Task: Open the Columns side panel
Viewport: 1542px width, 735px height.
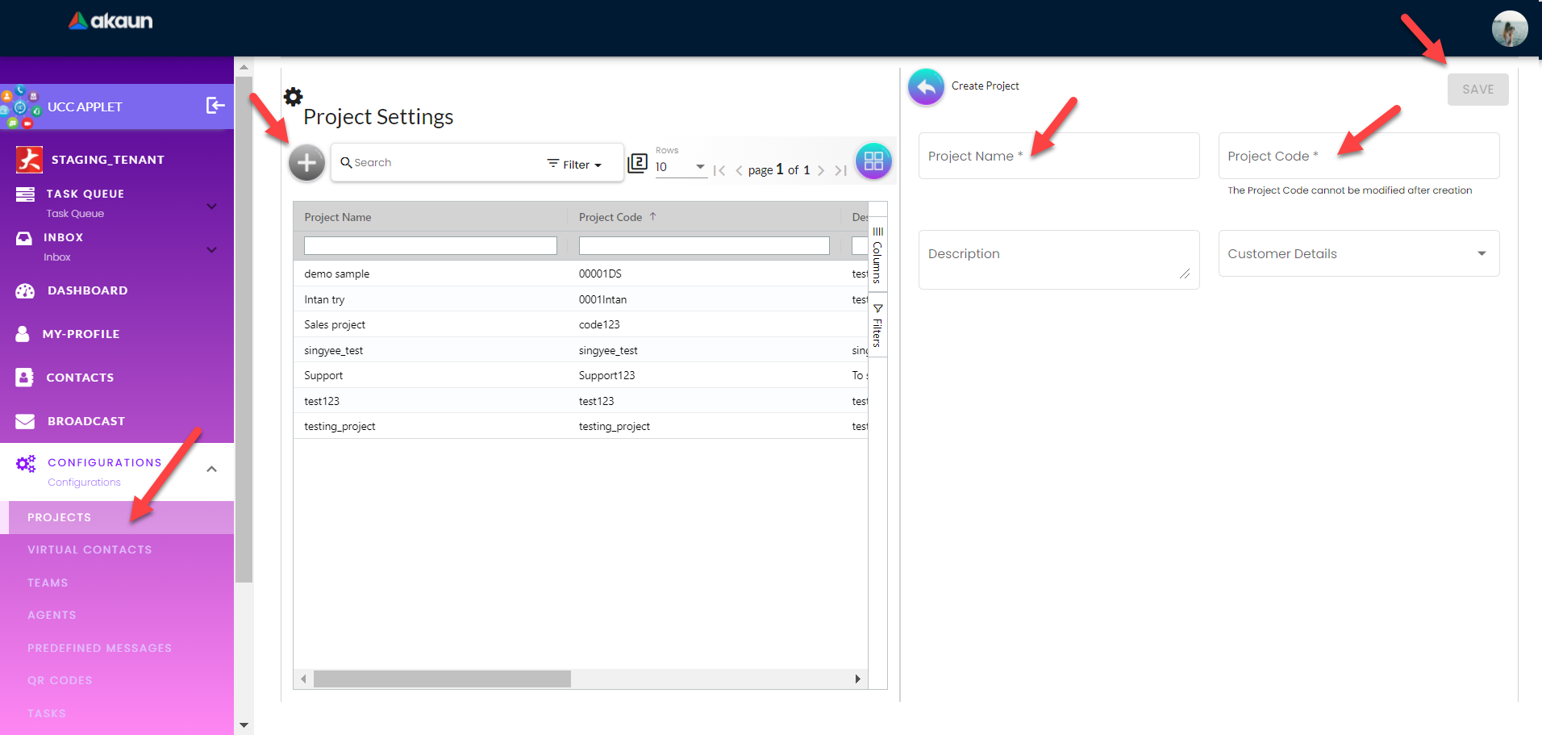Action: pos(877,254)
